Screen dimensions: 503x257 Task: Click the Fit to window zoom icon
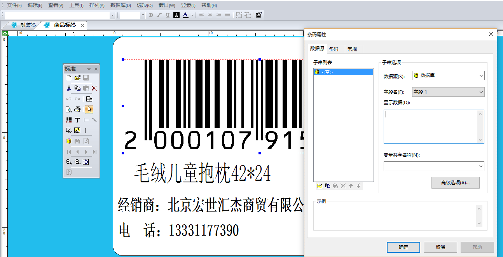pyautogui.click(x=86, y=162)
